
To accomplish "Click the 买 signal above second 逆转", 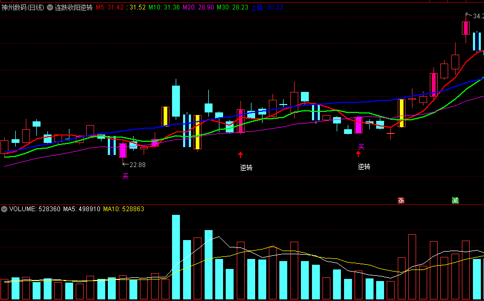I will 361,147.
